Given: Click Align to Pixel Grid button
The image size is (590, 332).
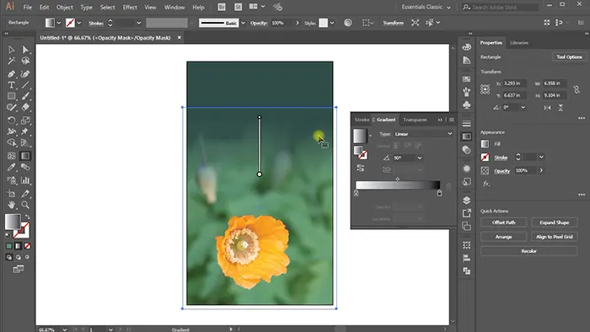Looking at the screenshot, I should pos(555,237).
